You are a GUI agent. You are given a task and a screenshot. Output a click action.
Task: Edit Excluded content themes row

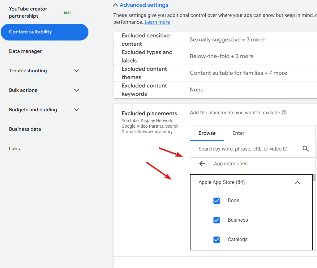215,73
